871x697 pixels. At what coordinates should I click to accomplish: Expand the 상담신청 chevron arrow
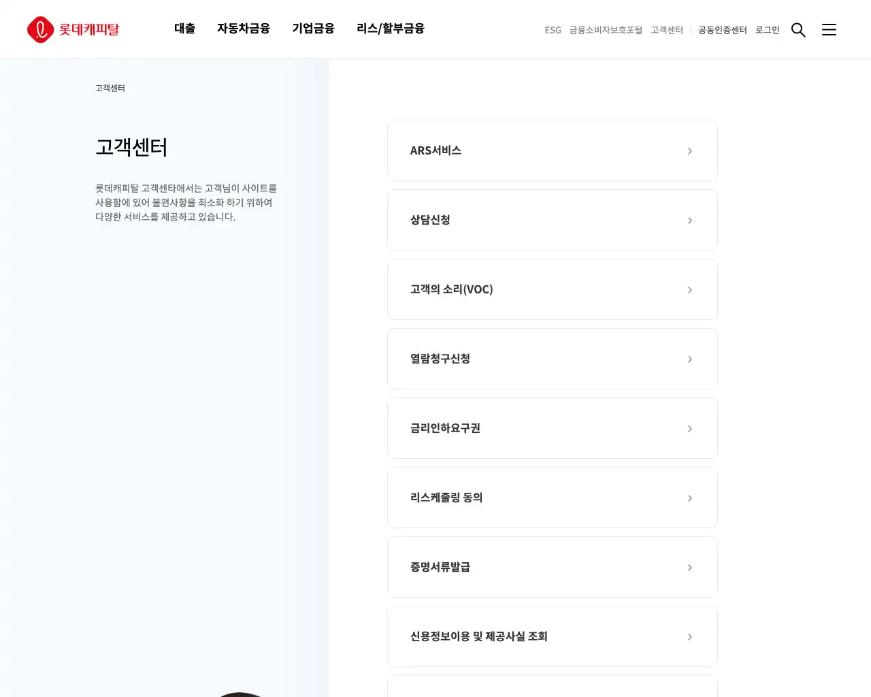pyautogui.click(x=690, y=221)
